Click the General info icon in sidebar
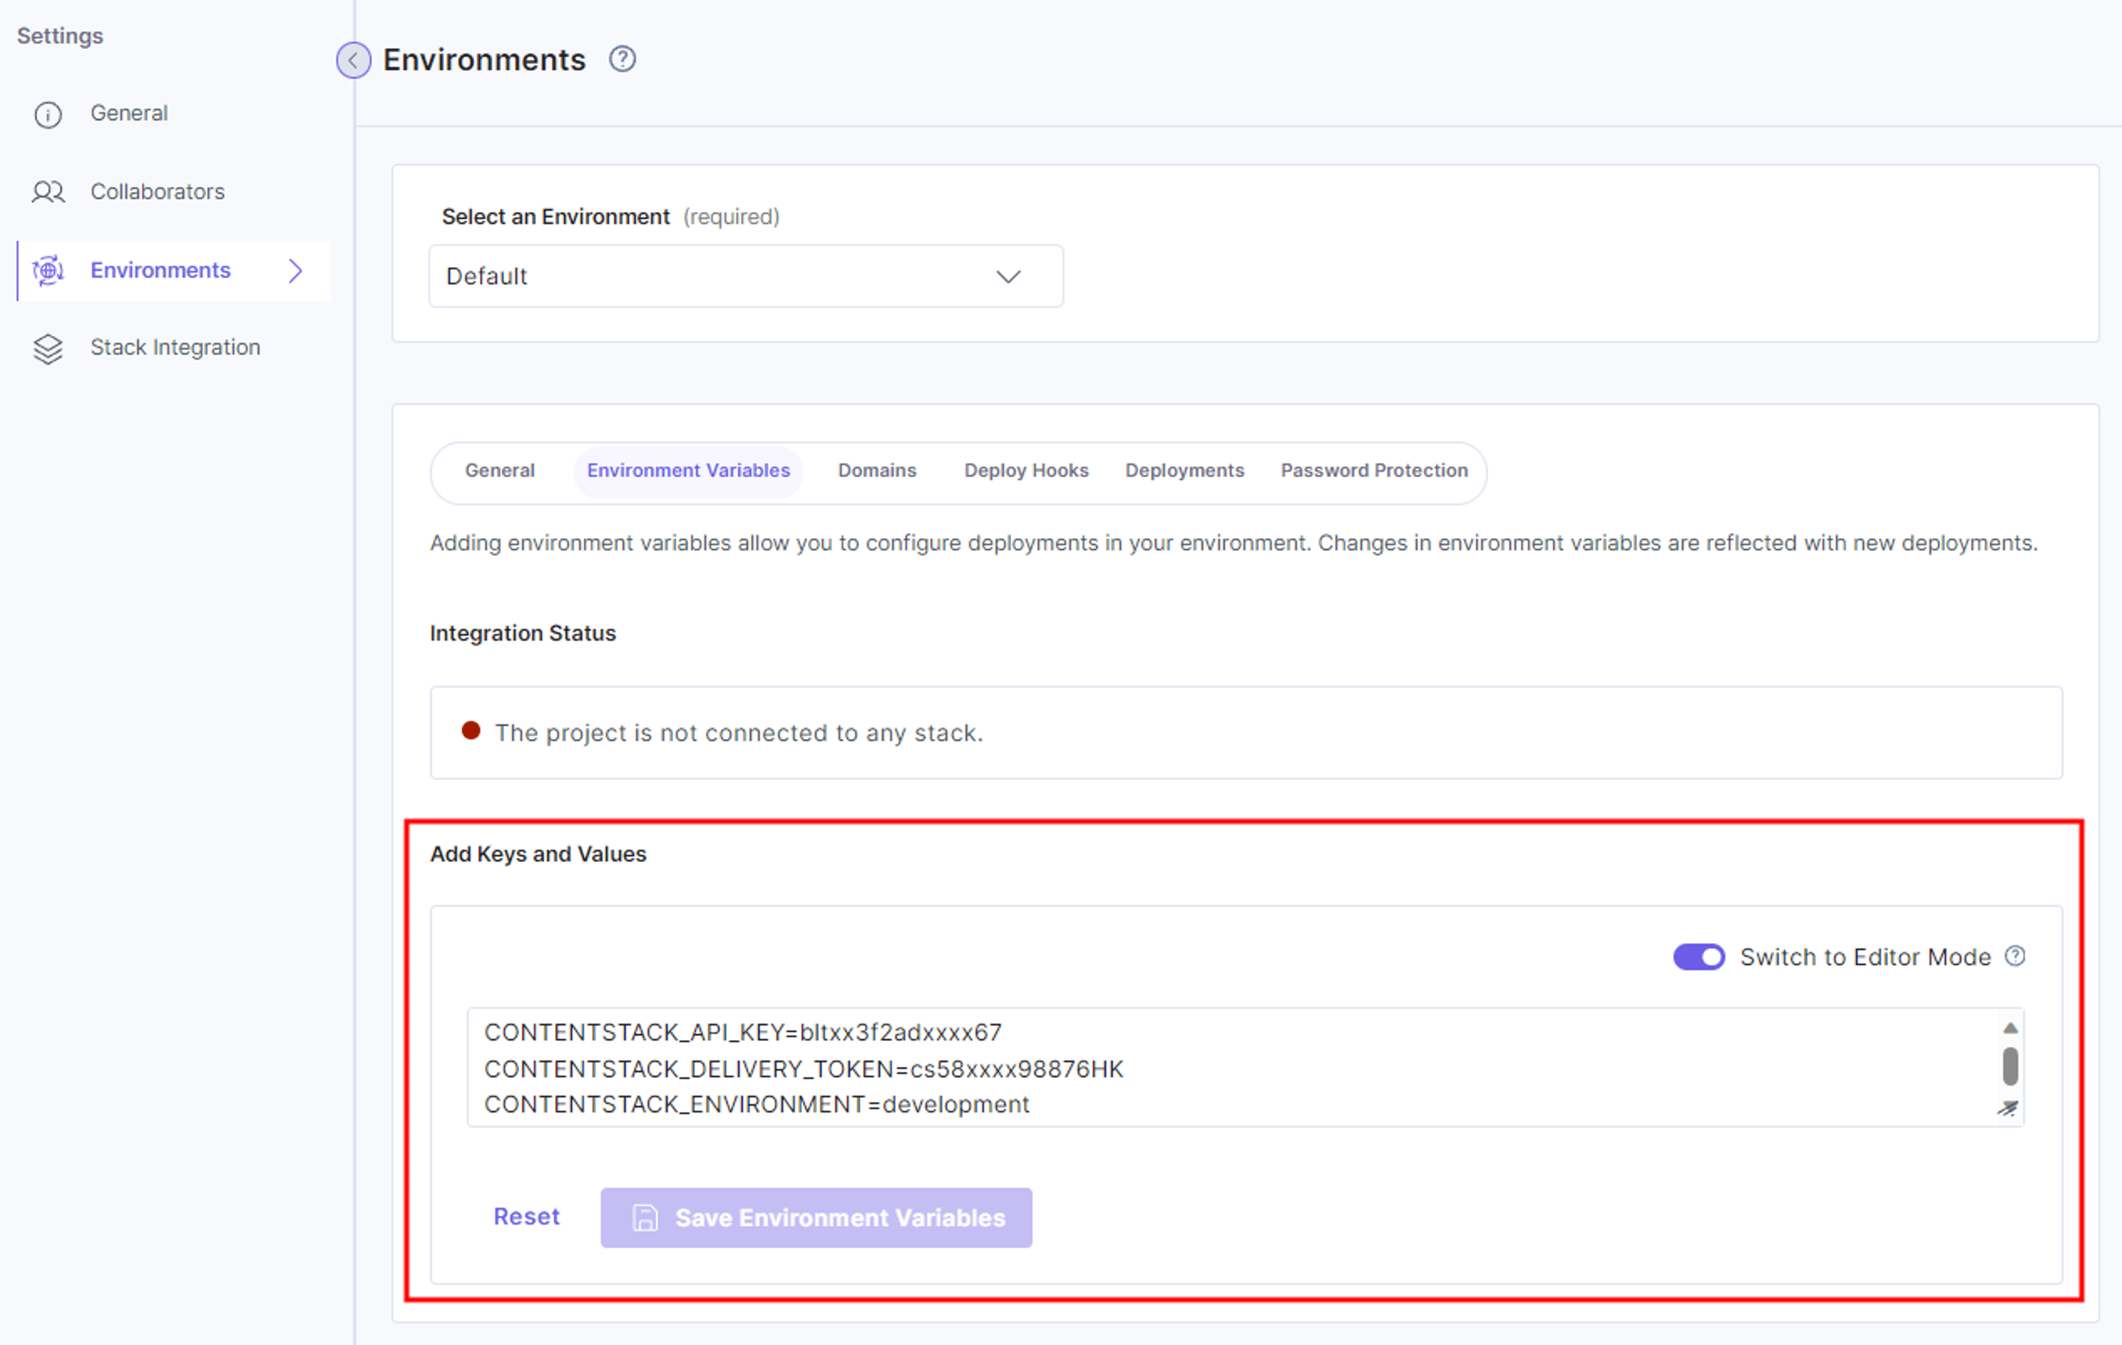This screenshot has width=2122, height=1345. pyautogui.click(x=48, y=114)
